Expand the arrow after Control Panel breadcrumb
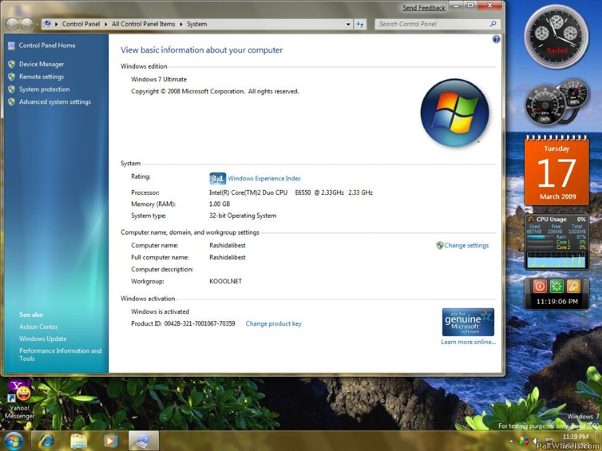The image size is (602, 451). [105, 24]
